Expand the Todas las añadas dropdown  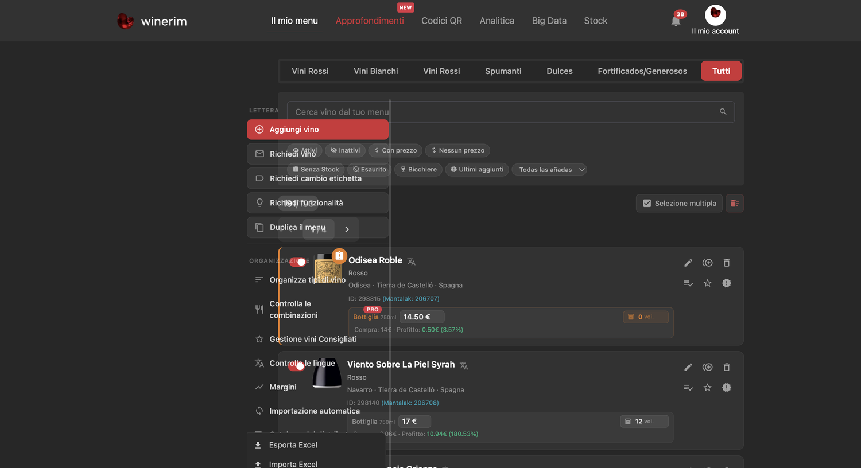(x=549, y=170)
